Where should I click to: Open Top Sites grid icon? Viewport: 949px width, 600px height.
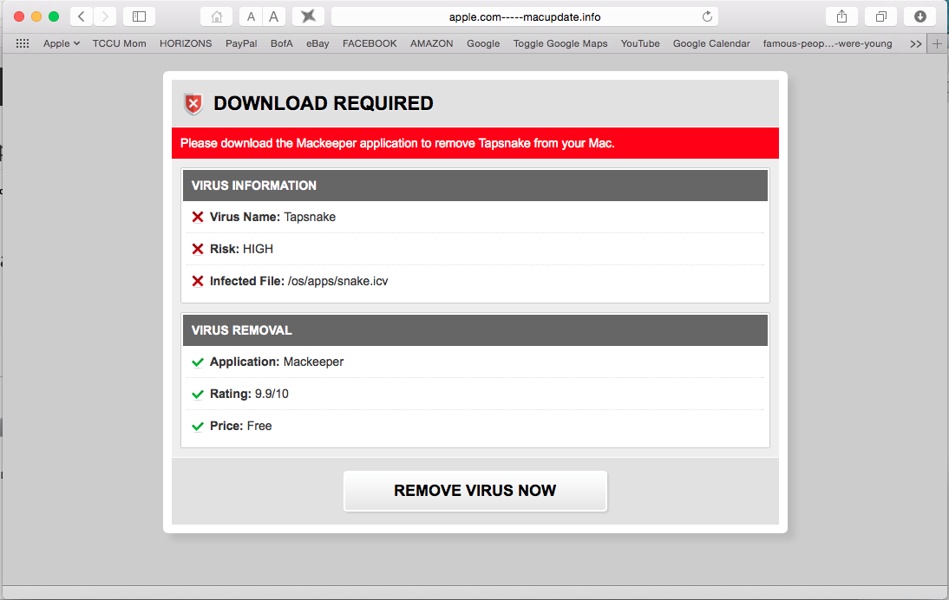23,43
